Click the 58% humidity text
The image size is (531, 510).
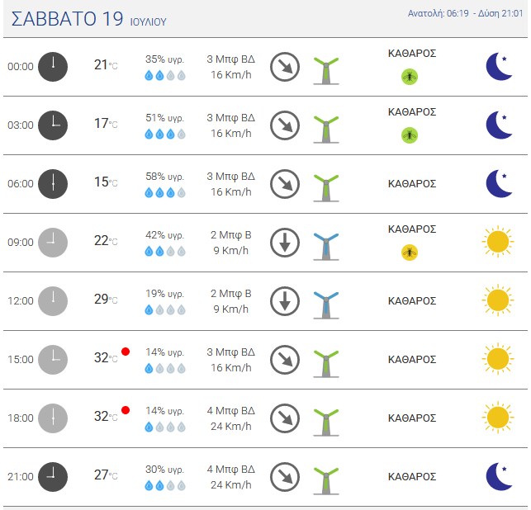pyautogui.click(x=165, y=177)
